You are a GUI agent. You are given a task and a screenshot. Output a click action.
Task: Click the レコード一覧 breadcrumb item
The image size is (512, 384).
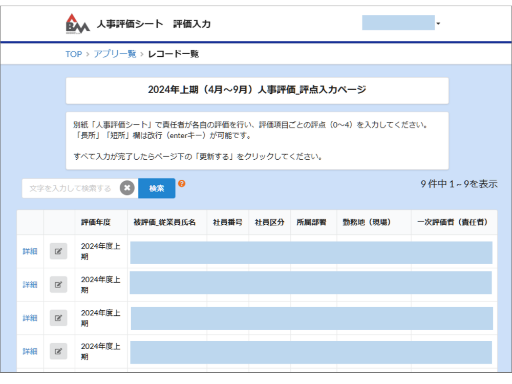(x=174, y=54)
